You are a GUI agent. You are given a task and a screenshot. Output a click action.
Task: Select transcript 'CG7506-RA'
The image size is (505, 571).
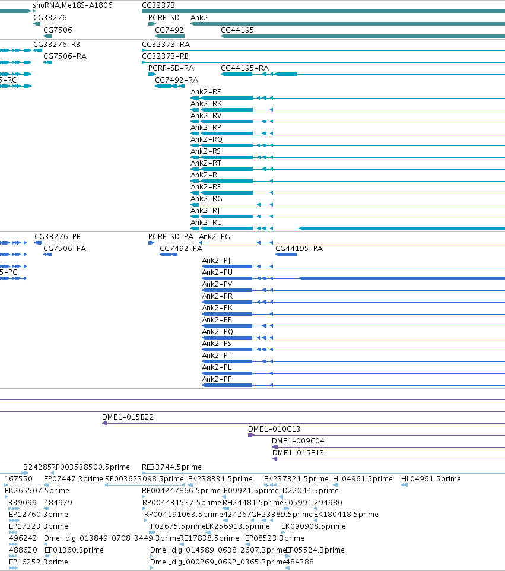point(65,56)
